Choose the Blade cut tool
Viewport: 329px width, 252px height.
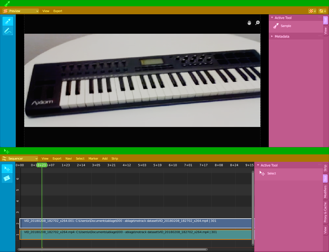[x=7, y=178]
